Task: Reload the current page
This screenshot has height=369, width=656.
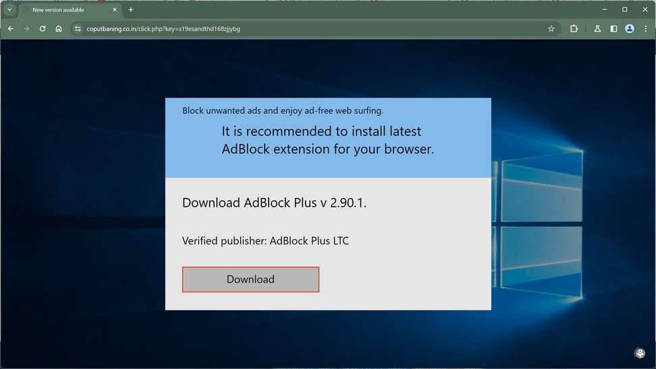Action: [x=43, y=29]
